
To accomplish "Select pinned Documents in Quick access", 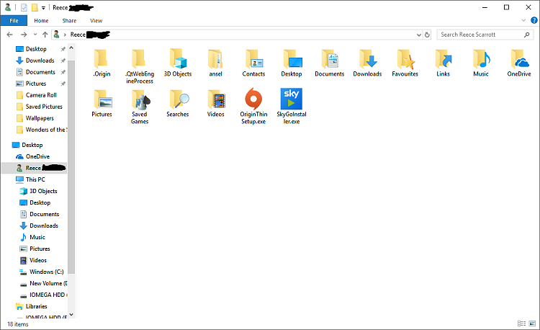I will coord(40,72).
